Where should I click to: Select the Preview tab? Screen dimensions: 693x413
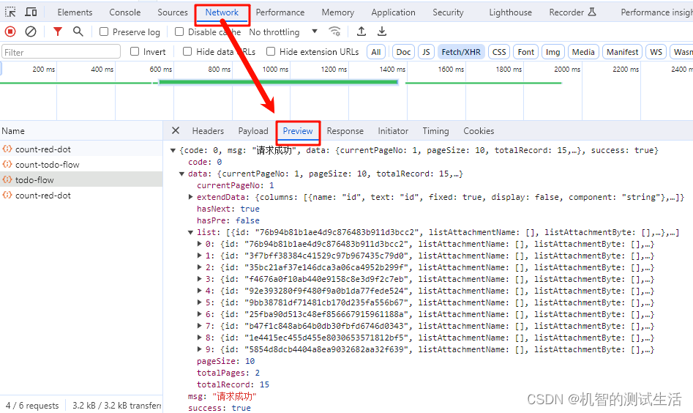298,131
